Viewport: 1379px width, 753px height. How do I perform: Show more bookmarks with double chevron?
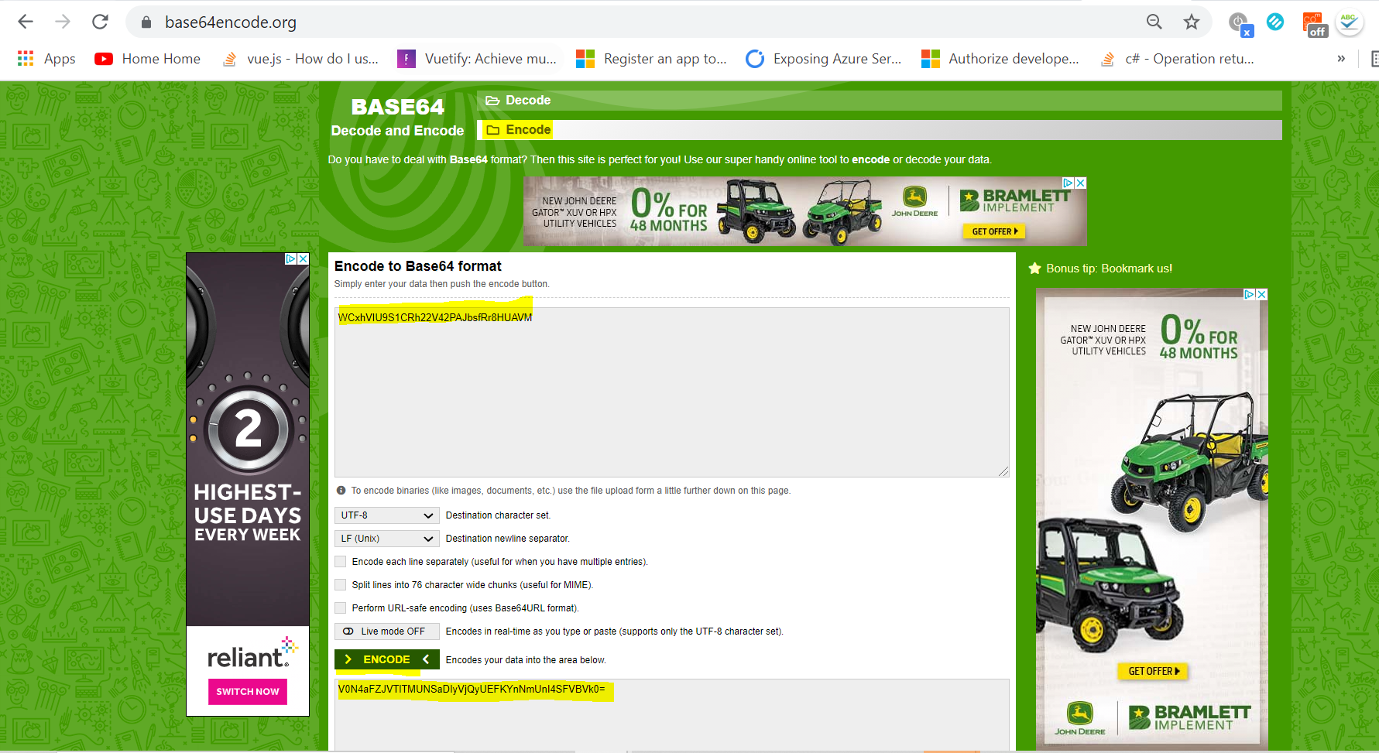[1341, 59]
